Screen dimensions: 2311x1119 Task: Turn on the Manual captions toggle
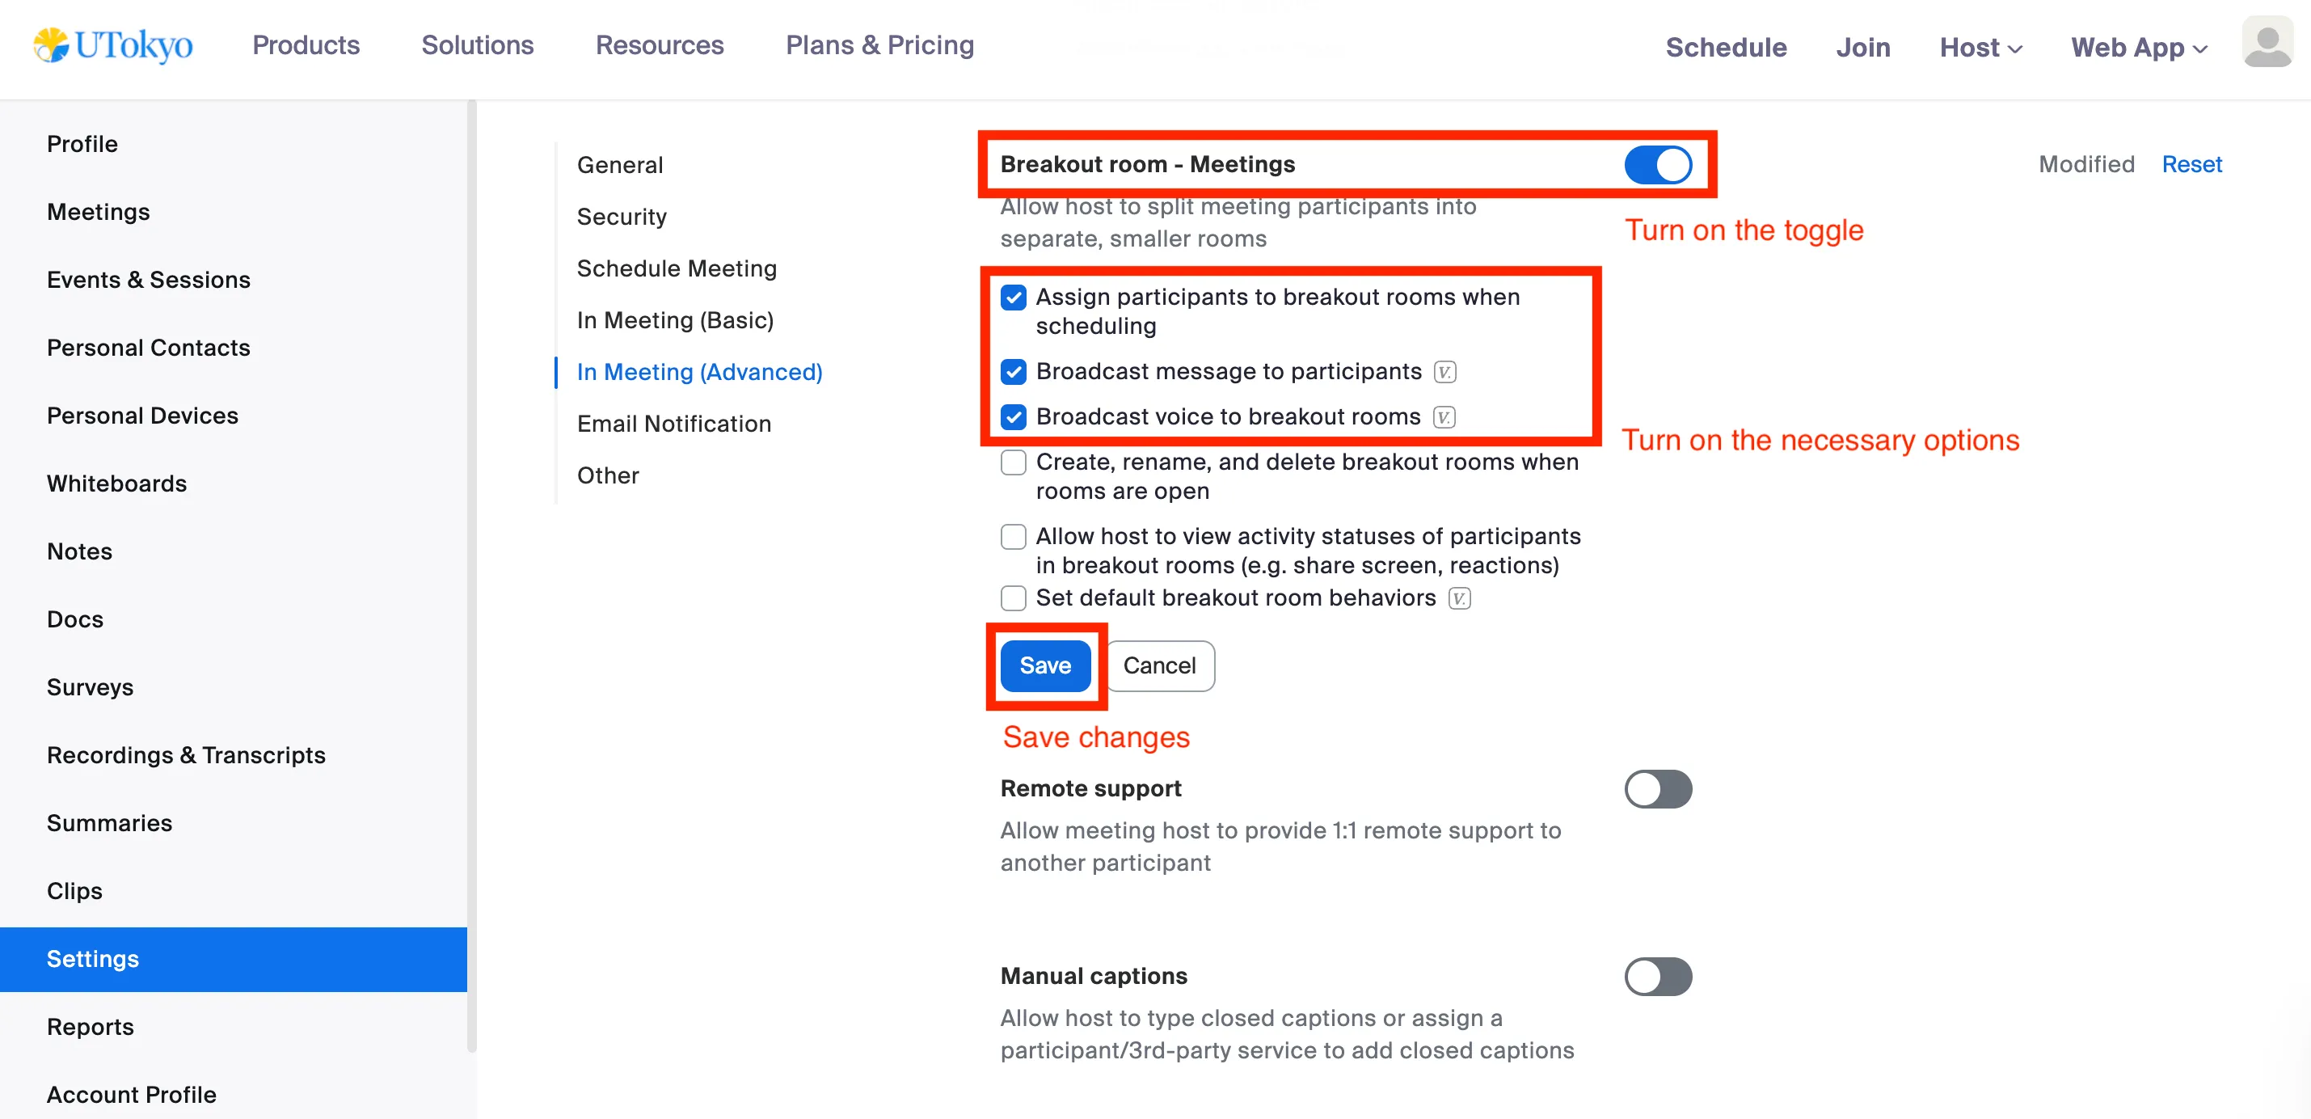(1657, 978)
